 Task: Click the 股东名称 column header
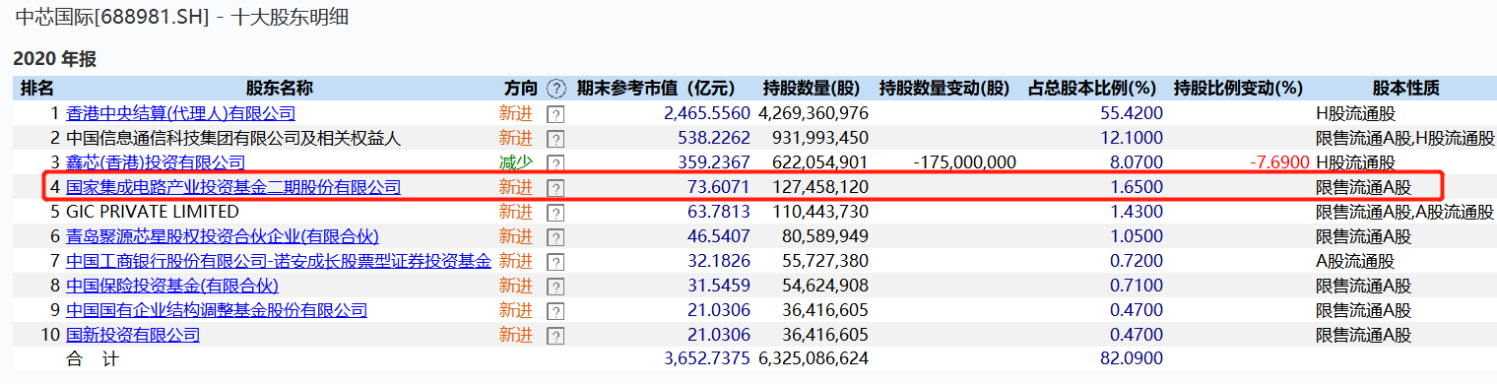pos(279,89)
